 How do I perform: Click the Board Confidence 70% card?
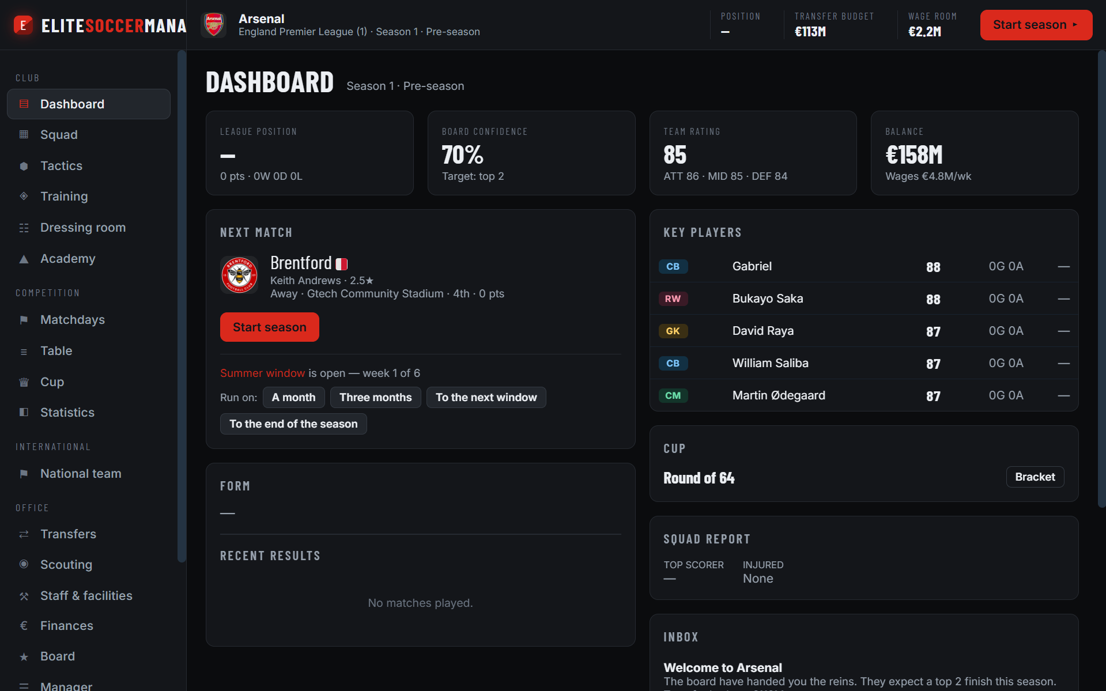click(x=531, y=153)
